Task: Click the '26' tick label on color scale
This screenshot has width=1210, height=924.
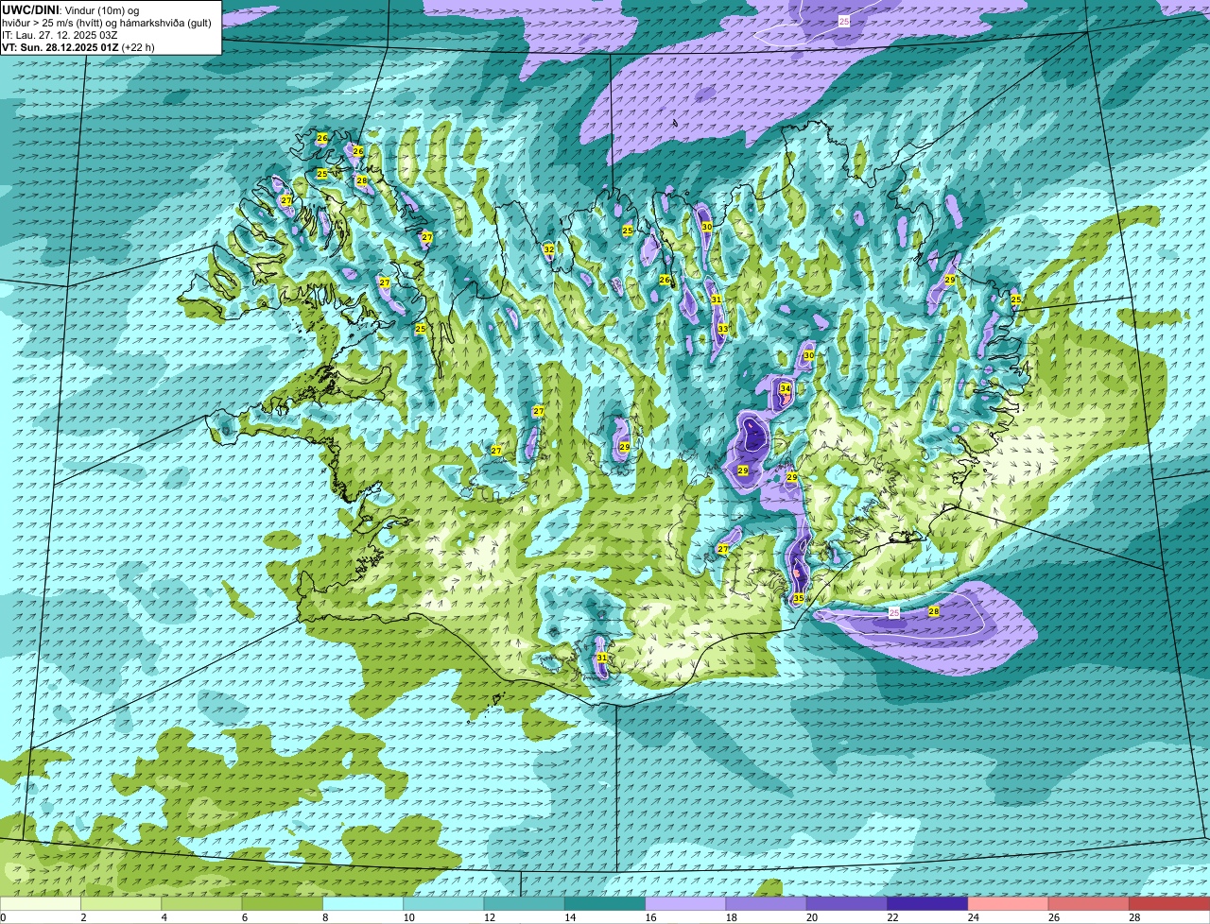Action: point(1053,916)
